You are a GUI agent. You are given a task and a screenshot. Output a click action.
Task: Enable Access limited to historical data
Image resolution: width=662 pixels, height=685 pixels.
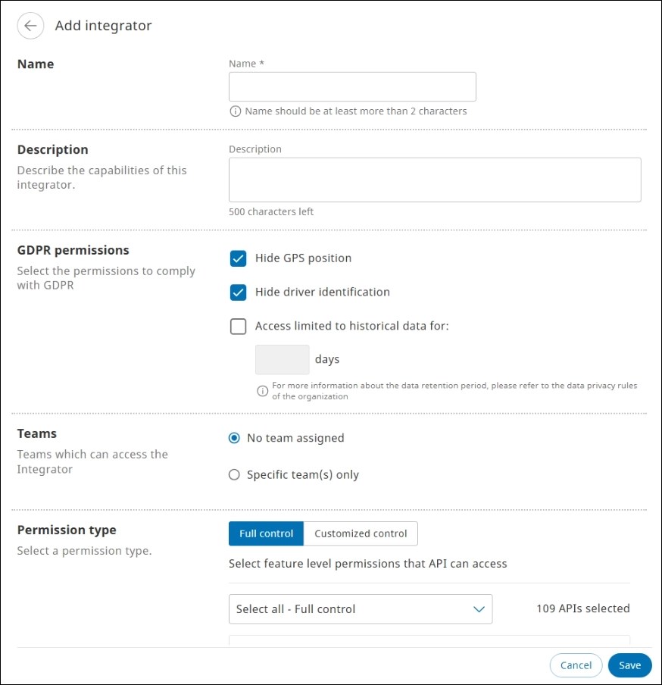coord(239,327)
